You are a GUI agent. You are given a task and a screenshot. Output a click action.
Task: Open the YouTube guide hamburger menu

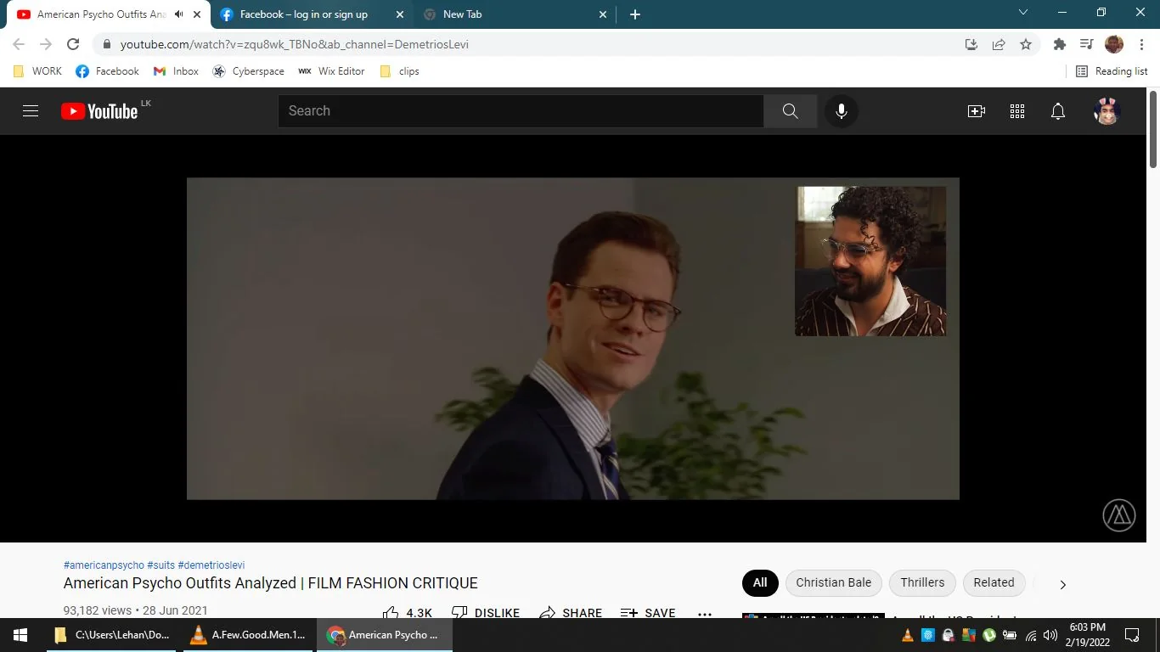click(x=31, y=111)
